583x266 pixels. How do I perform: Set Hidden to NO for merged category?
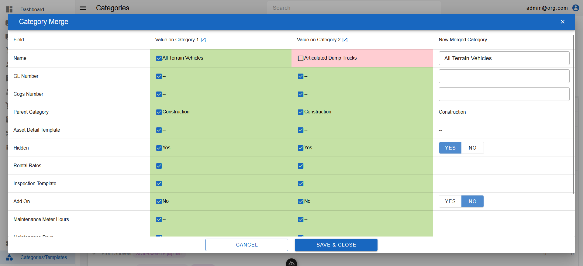(x=472, y=148)
